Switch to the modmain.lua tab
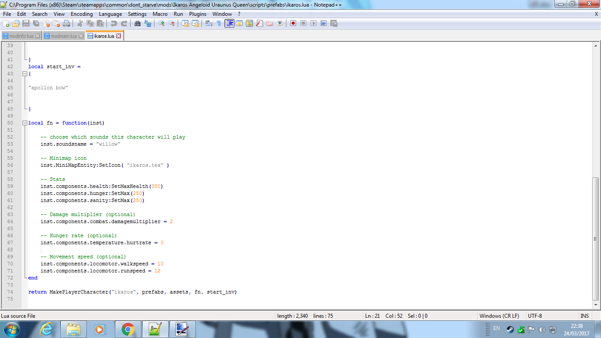Image resolution: width=601 pixels, height=338 pixels. tap(63, 36)
